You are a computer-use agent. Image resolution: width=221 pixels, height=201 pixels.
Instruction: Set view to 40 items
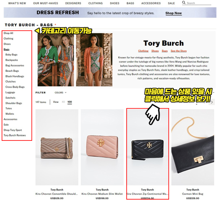[x=63, y=102]
